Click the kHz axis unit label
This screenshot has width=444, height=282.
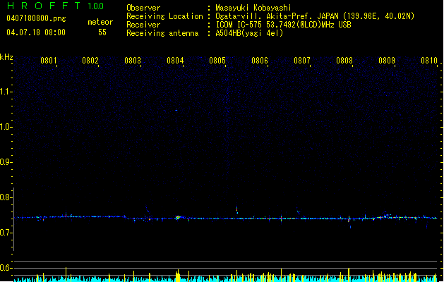point(6,57)
